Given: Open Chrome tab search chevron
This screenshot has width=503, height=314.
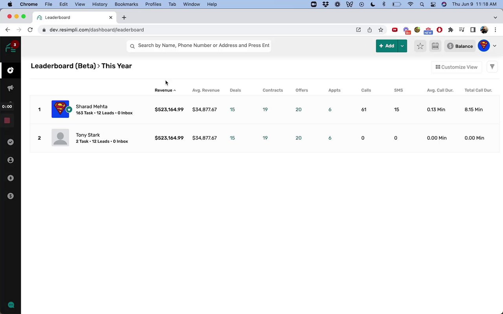Looking at the screenshot, I should [x=495, y=17].
